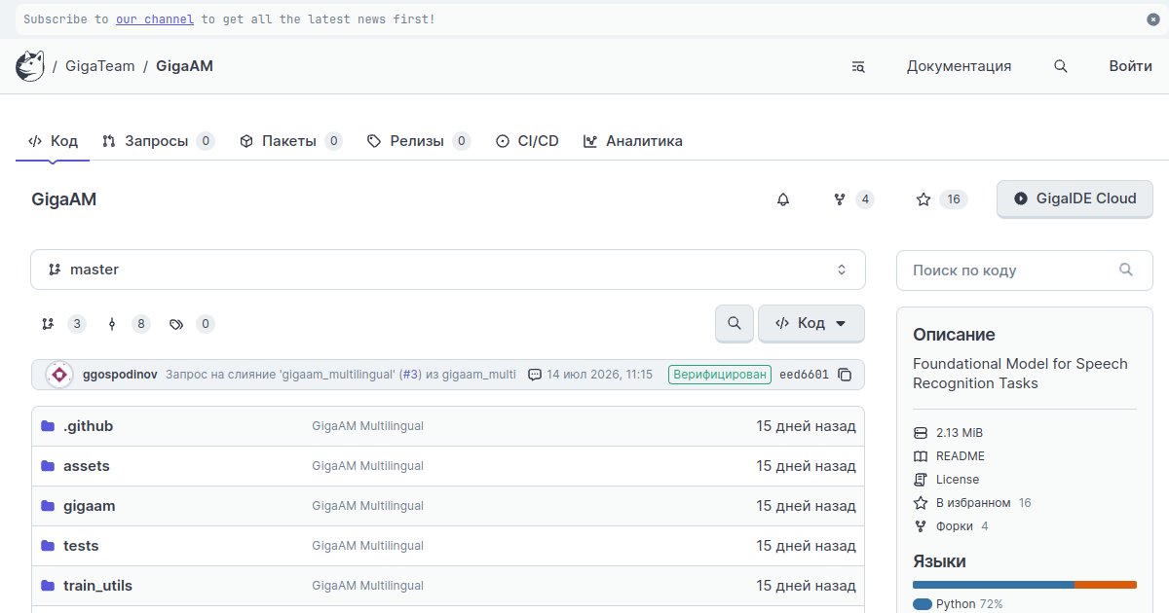Image resolution: width=1169 pixels, height=613 pixels.
Task: Star the repository with the star icon
Action: click(x=924, y=199)
